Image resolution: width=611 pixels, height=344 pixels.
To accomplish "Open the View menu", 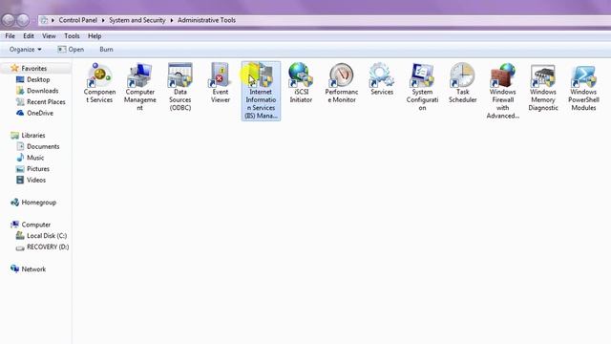I will tap(49, 36).
